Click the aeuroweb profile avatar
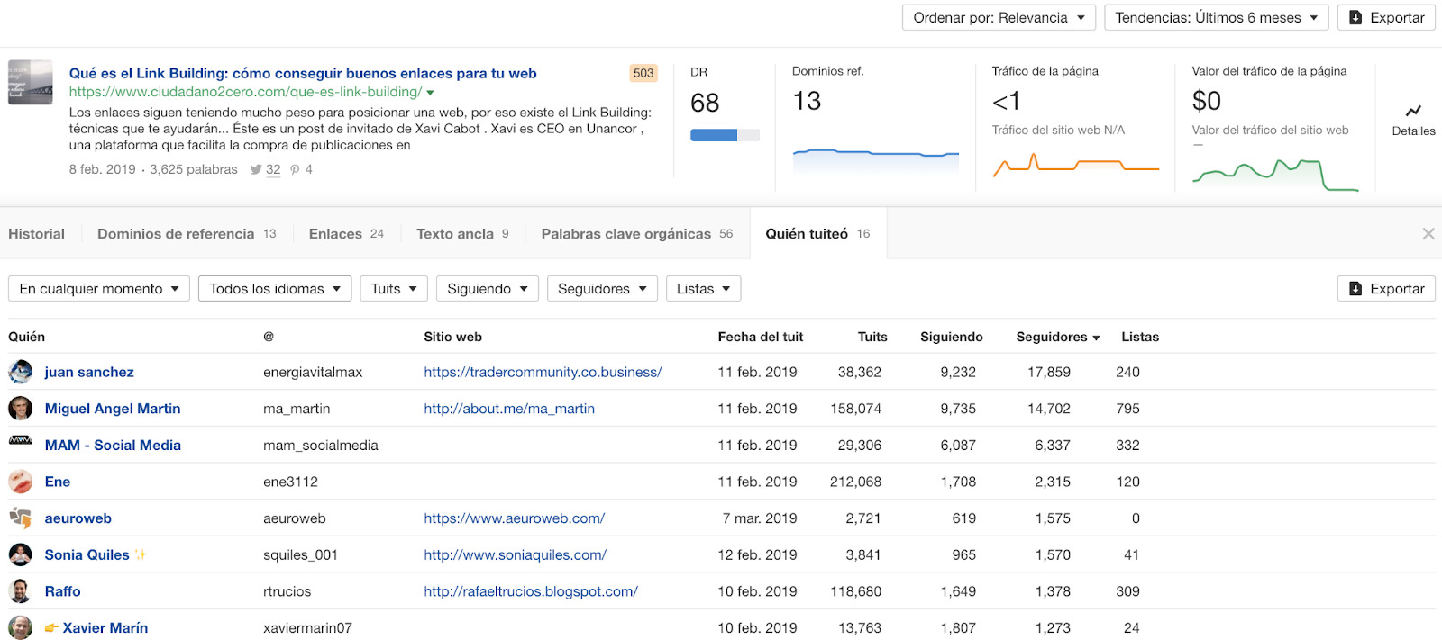 coord(21,518)
